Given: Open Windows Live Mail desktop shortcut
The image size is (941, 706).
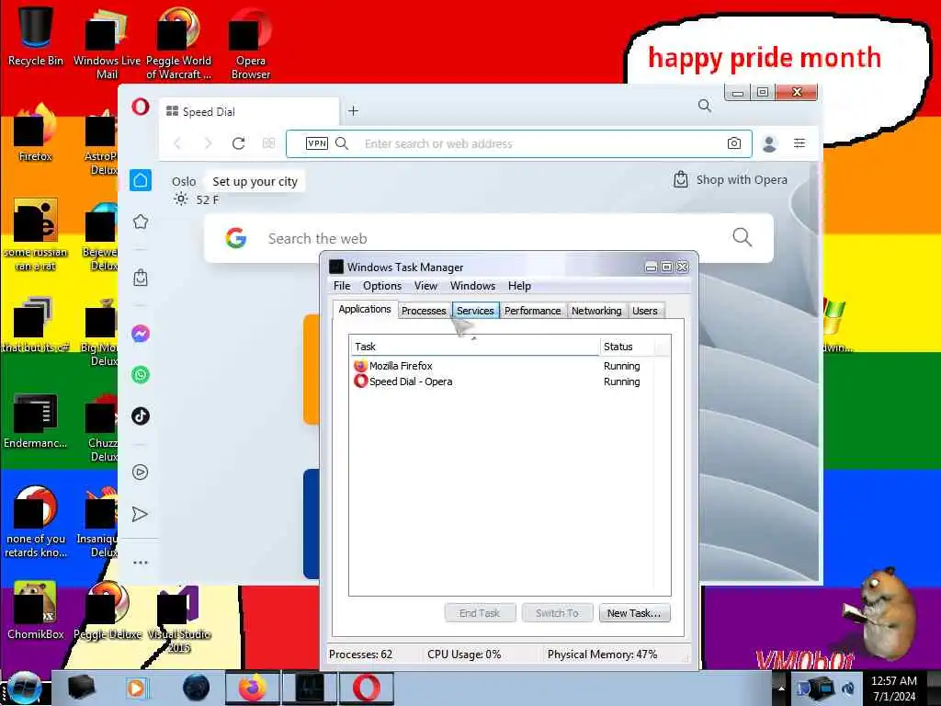Looking at the screenshot, I should coord(107,43).
